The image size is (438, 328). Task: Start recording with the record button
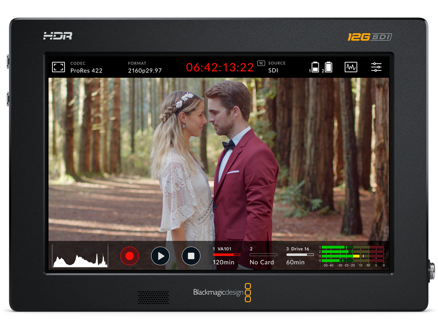[129, 256]
